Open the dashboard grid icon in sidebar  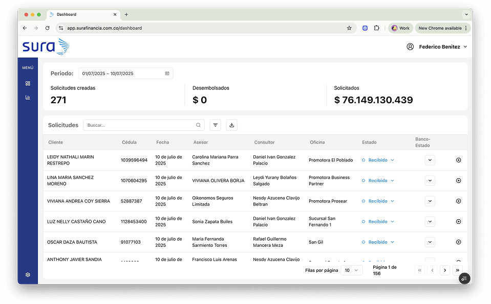pos(28,83)
